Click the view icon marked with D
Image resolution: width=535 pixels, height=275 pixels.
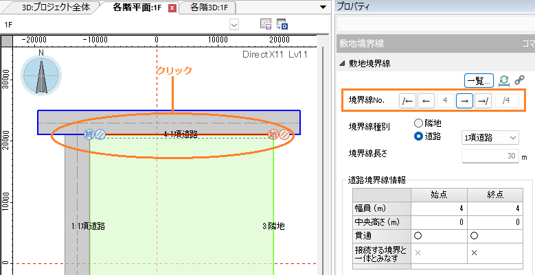282,24
